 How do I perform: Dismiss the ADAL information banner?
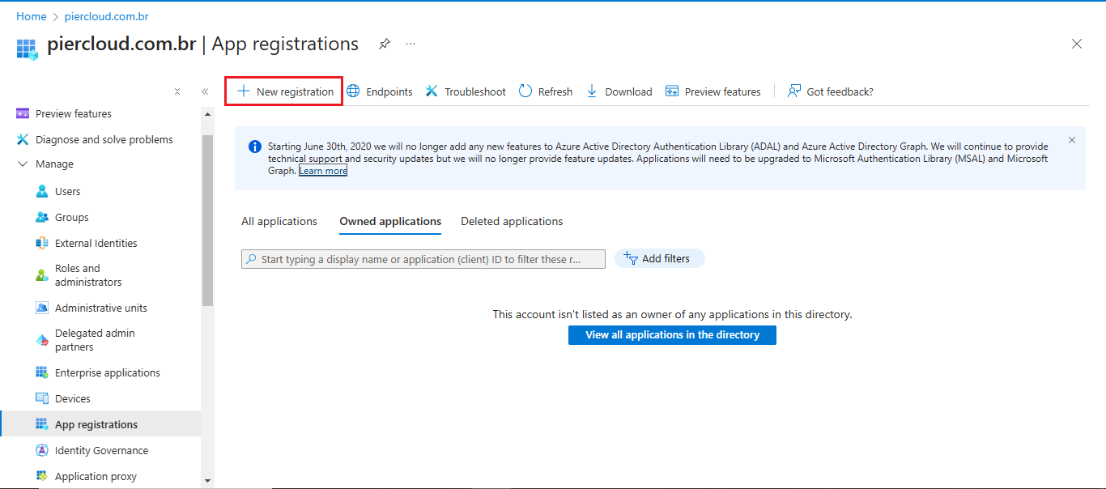pyautogui.click(x=1072, y=140)
